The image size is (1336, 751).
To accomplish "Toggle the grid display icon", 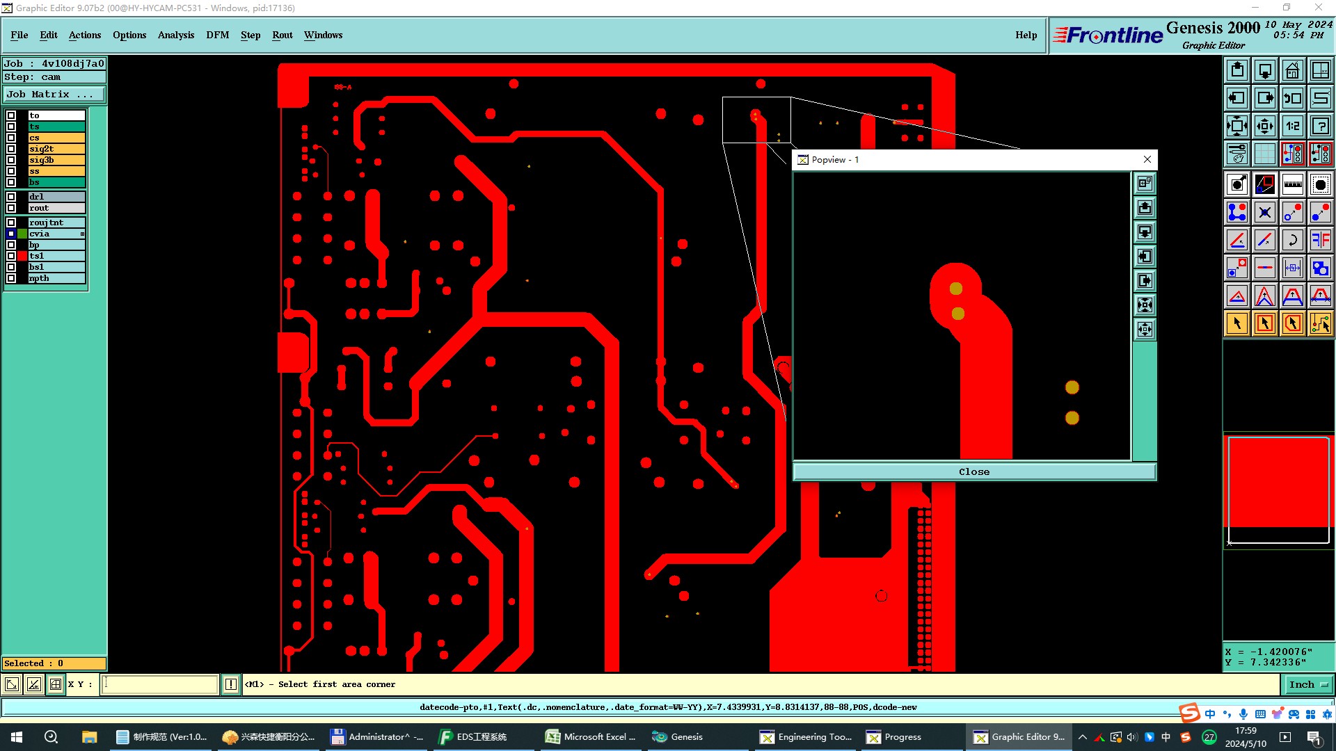I will click(x=1264, y=154).
